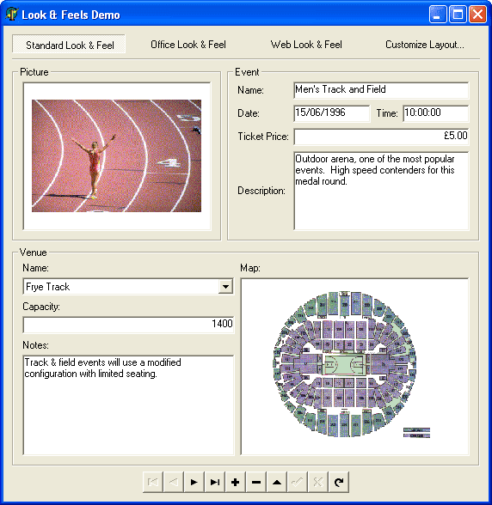Screen dimensions: 492x505
Task: Click the Picture group caption
Action: (x=34, y=72)
